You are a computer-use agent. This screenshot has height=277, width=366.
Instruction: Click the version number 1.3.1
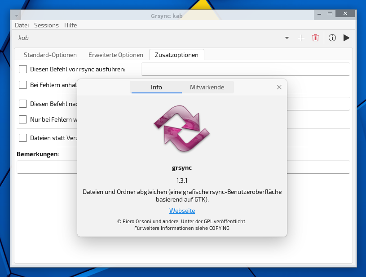[x=182, y=180]
